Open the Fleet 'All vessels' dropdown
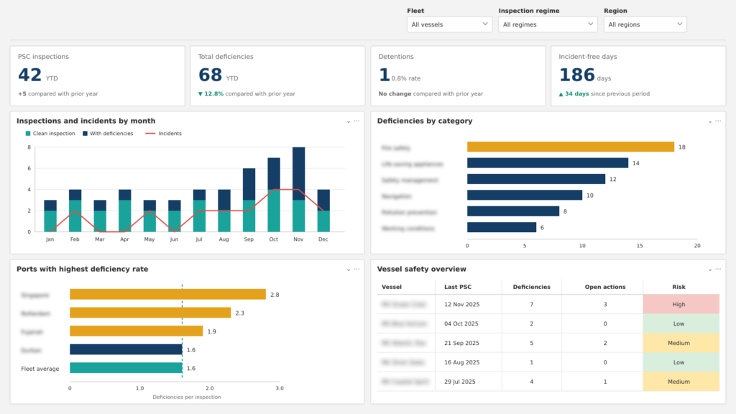The height and width of the screenshot is (414, 736). (x=449, y=24)
